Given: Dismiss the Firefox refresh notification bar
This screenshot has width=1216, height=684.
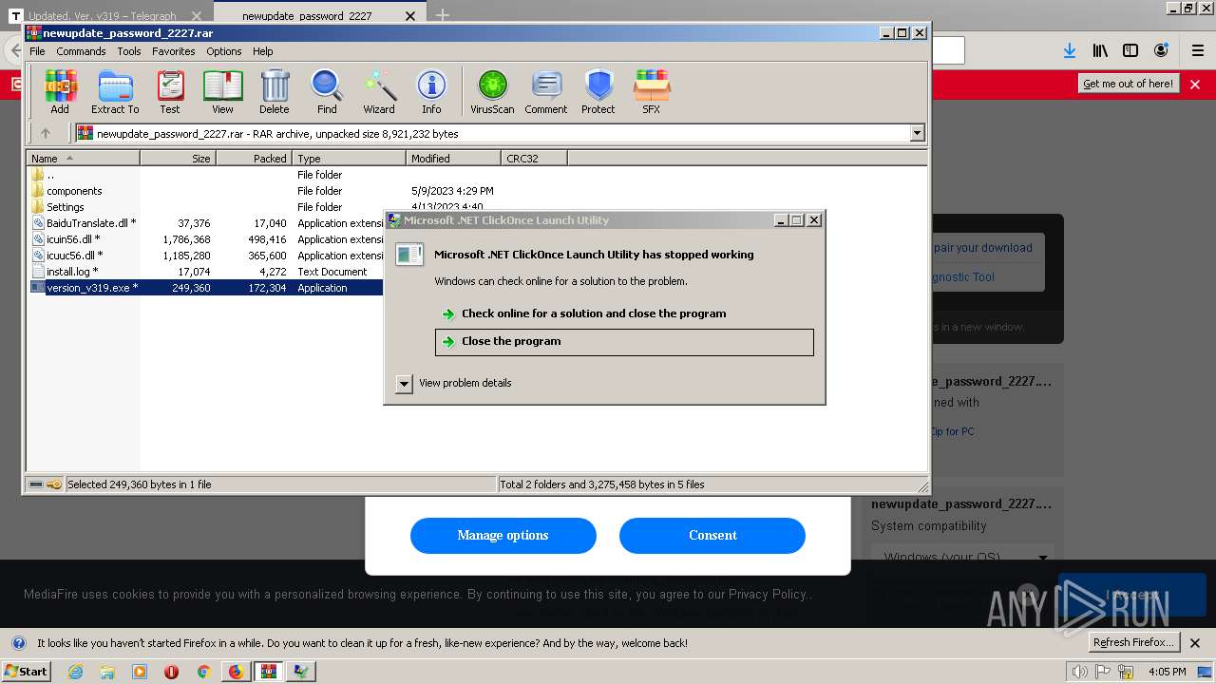Looking at the screenshot, I should 1195,643.
